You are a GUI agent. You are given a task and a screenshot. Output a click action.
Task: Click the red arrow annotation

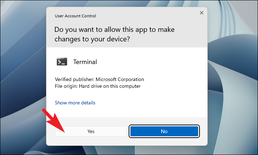54,120
